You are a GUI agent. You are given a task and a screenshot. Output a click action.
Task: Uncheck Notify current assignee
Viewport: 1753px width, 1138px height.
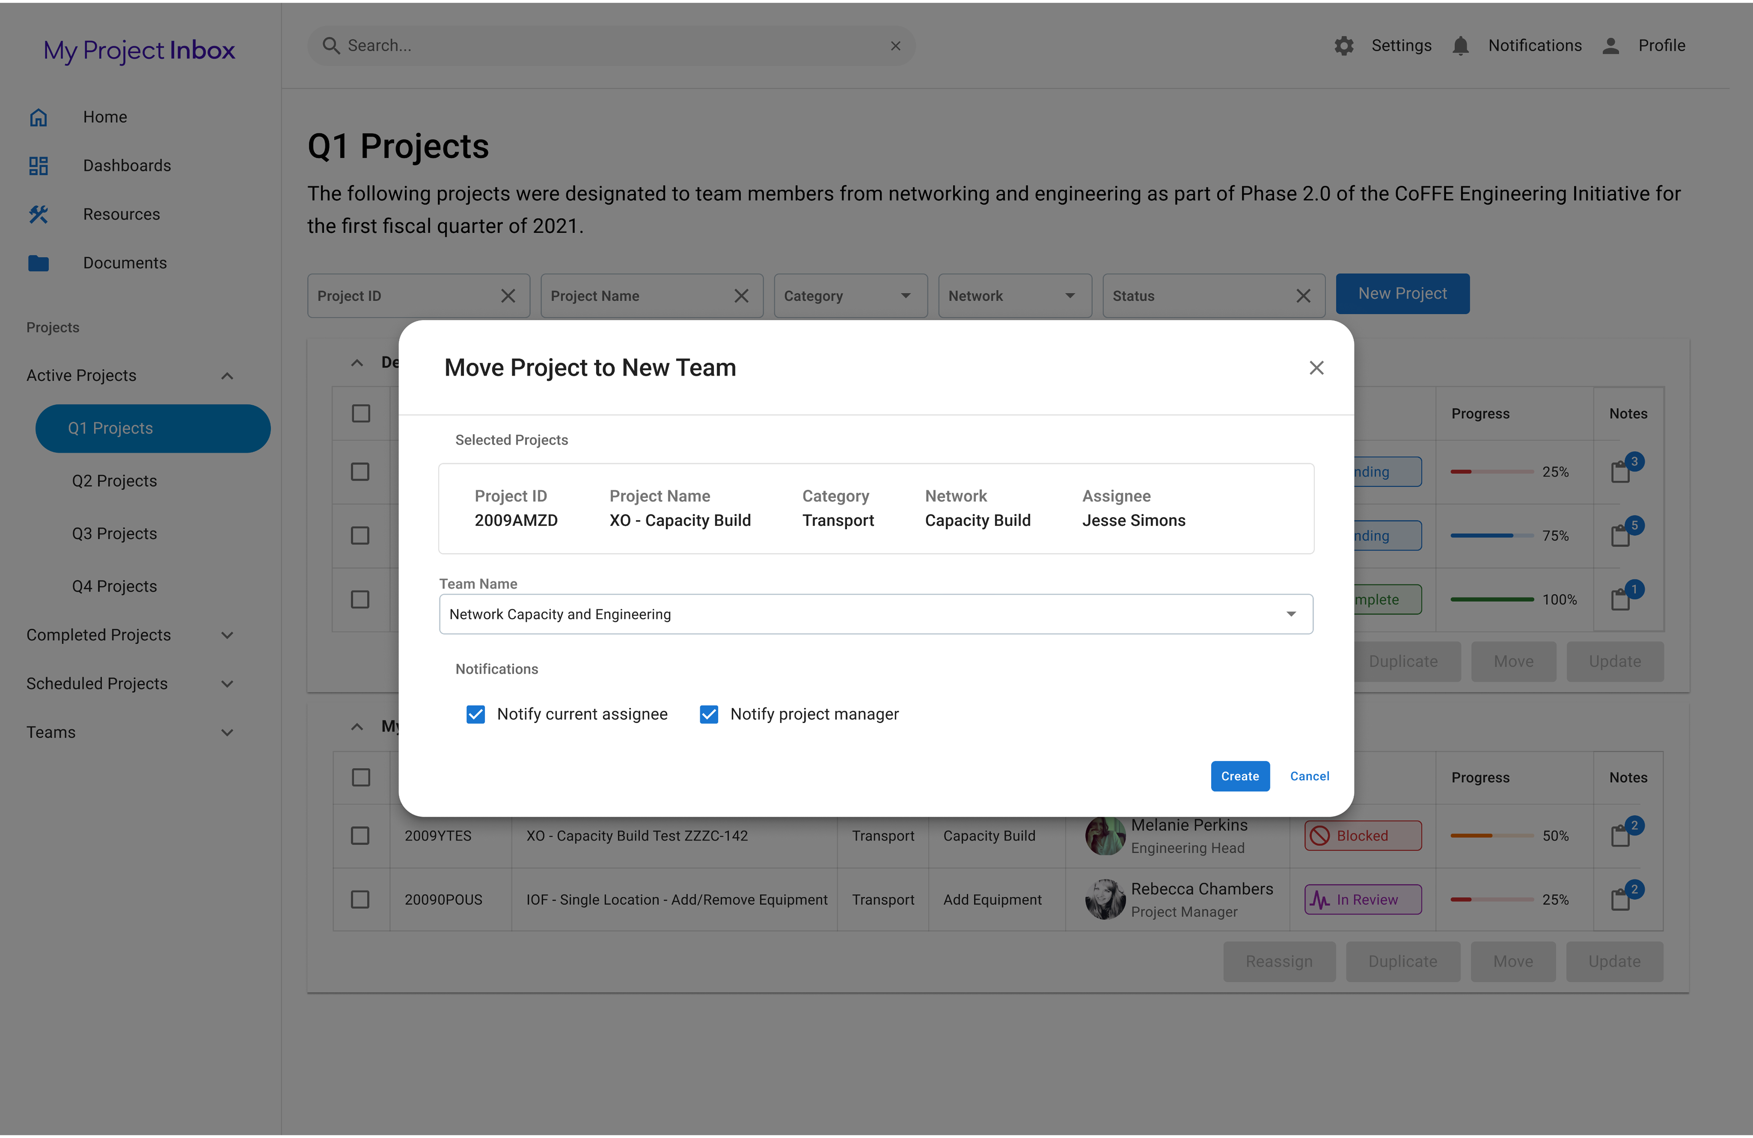(476, 714)
